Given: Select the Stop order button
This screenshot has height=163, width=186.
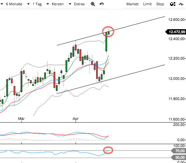Looking at the screenshot, I should click(160, 4).
